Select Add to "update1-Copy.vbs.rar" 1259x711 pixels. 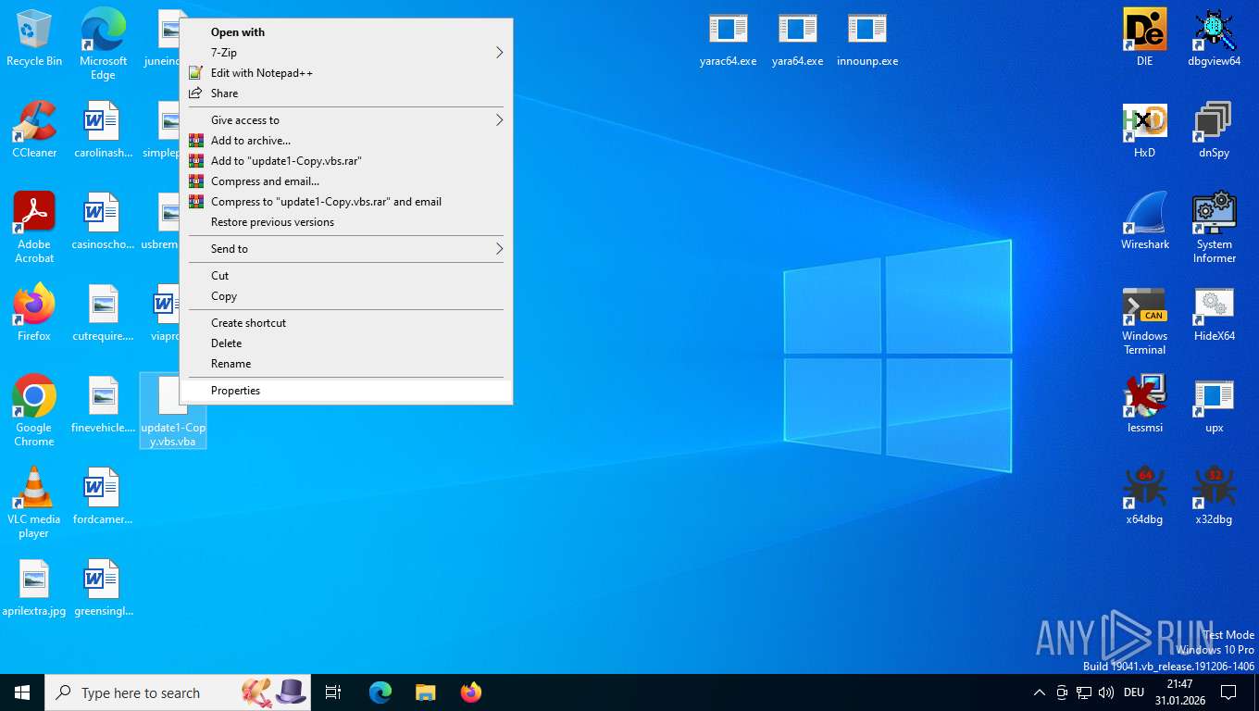click(346, 161)
